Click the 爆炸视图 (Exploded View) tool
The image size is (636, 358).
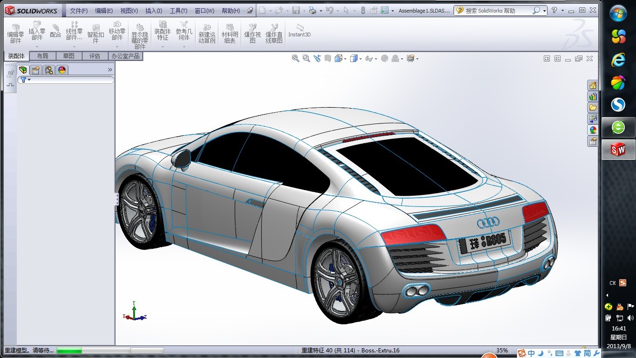(x=252, y=34)
